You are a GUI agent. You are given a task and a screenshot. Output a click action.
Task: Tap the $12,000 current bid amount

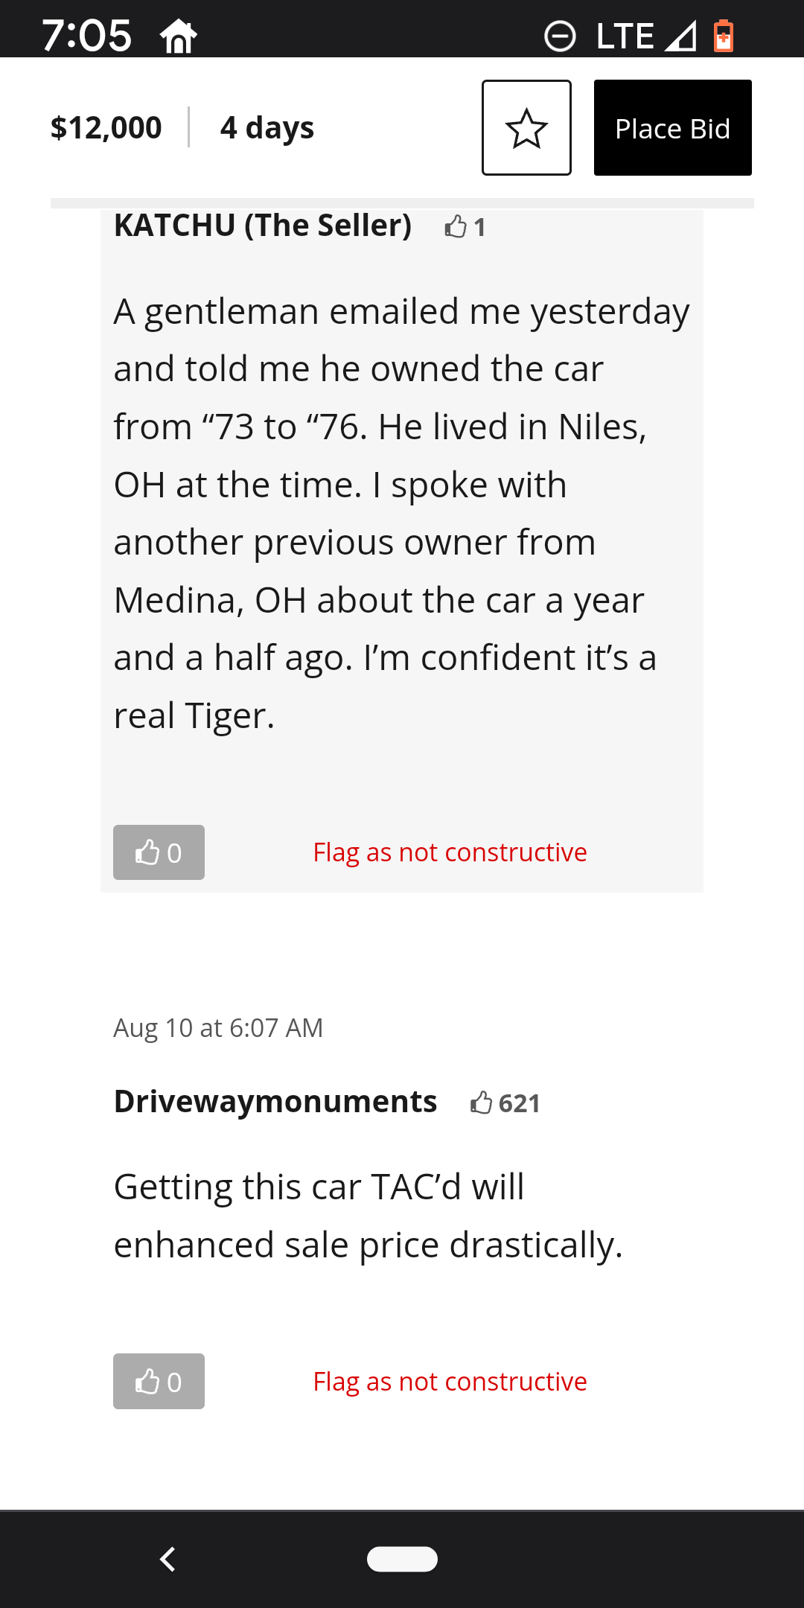point(106,127)
